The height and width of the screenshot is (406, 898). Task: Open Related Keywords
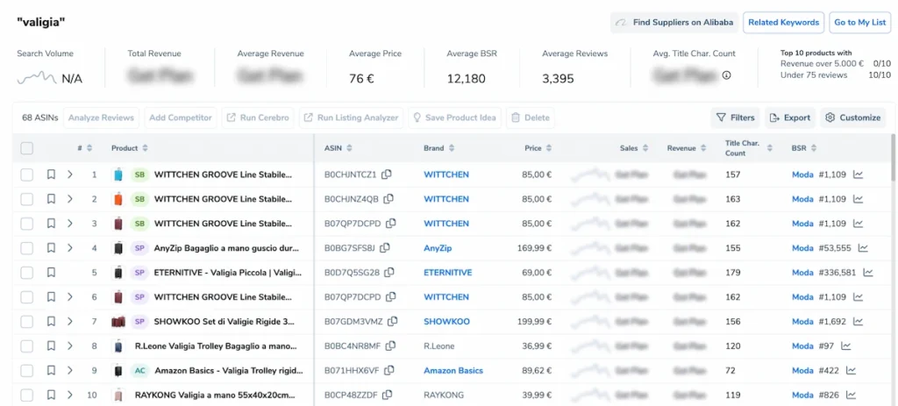pos(783,22)
